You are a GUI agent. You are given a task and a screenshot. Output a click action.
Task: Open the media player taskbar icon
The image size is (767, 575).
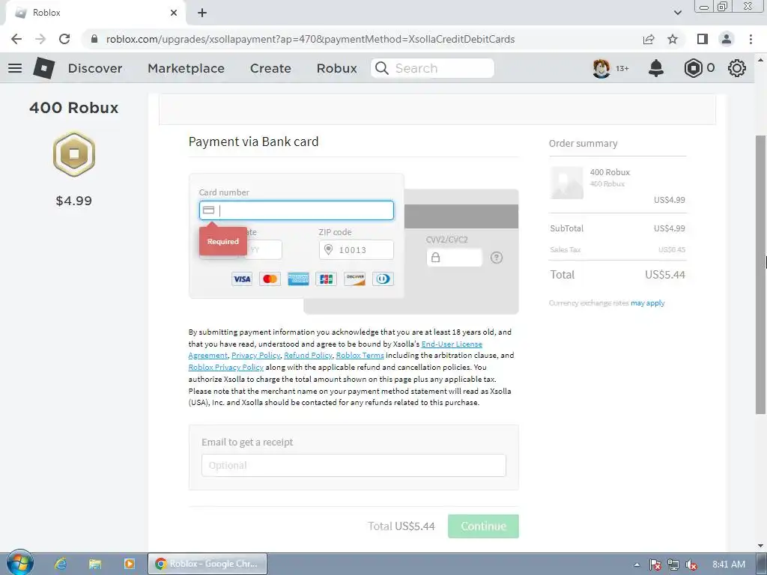click(129, 564)
